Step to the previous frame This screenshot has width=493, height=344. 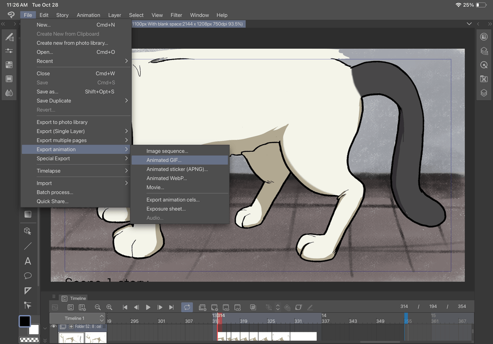tap(137, 307)
